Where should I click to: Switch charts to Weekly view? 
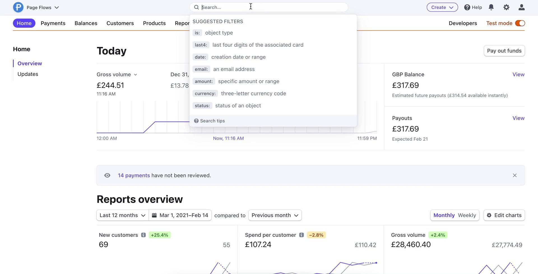point(467,215)
